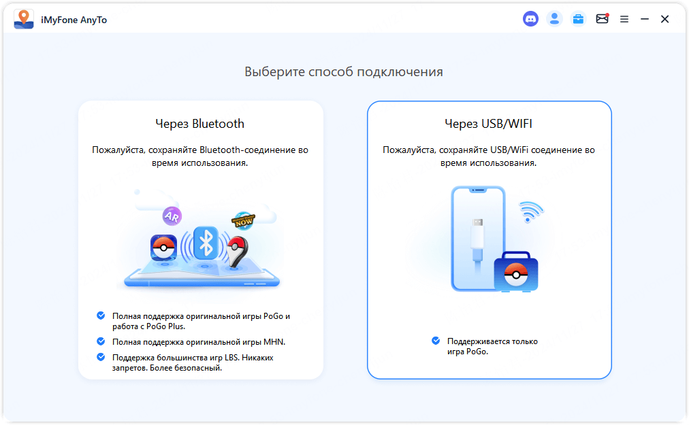The image size is (689, 425).
Task: Click checkmark beside "Полная поддержка оригинальной игры PoGo"
Action: 101,316
